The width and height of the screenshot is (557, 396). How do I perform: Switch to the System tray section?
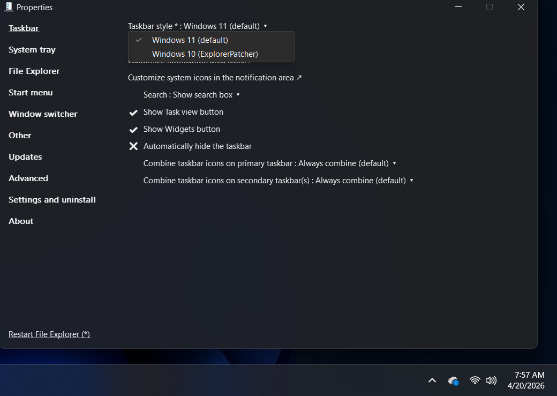pos(32,49)
